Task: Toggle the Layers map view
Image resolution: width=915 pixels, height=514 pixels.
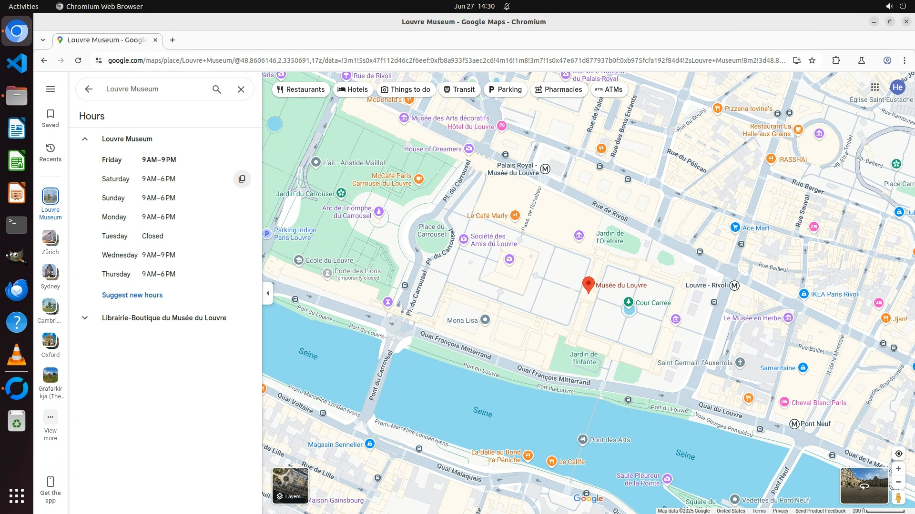Action: tap(290, 485)
